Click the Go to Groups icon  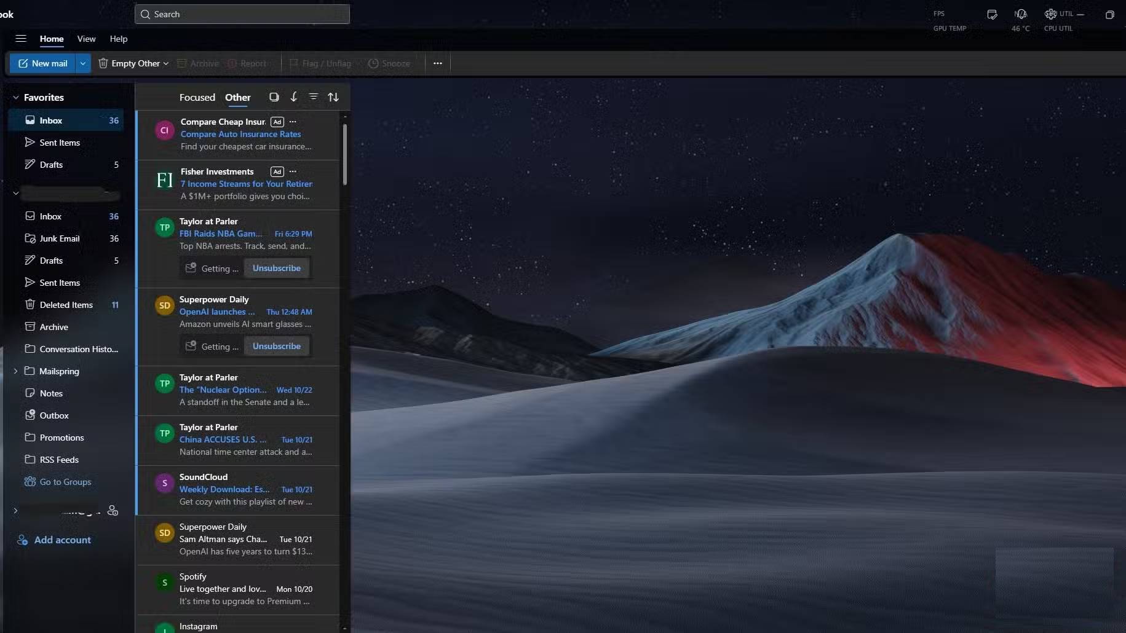[30, 482]
